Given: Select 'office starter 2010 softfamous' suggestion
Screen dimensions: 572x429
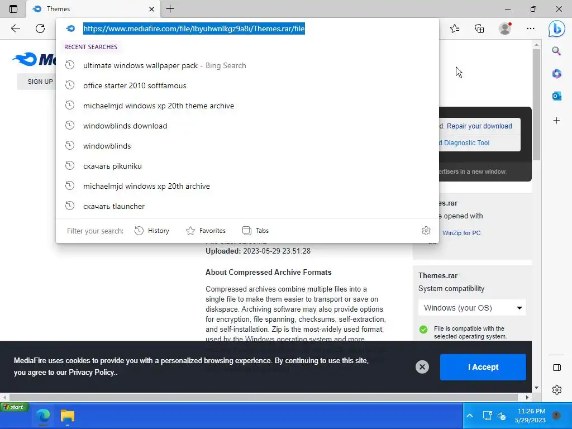Looking at the screenshot, I should click(247, 85).
